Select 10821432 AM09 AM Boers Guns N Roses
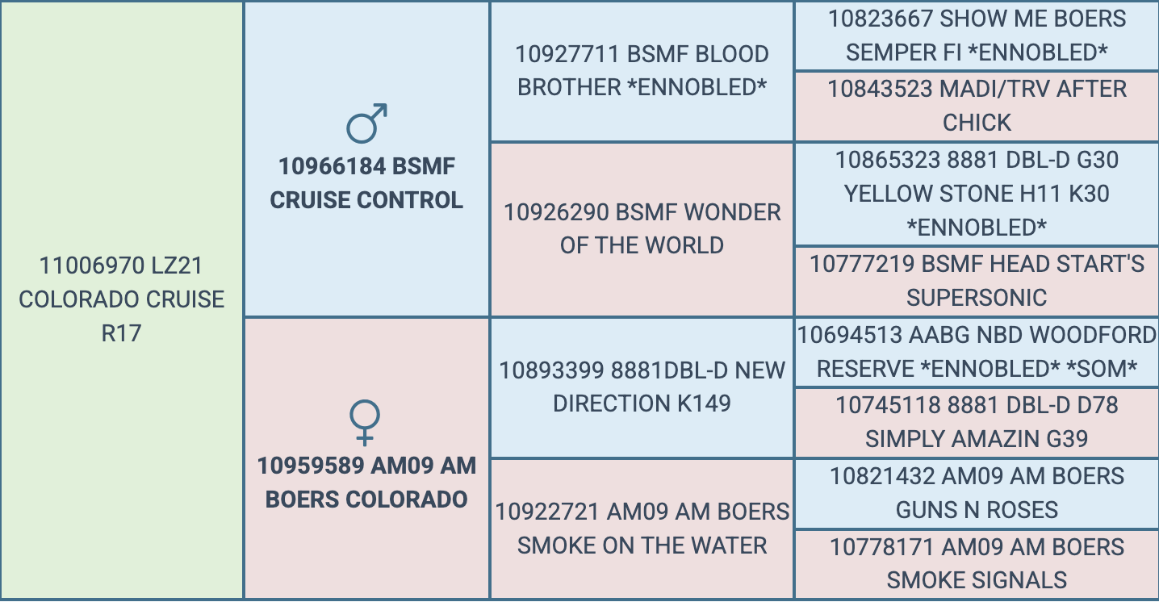Screen dimensions: 1159x602 click(x=977, y=493)
